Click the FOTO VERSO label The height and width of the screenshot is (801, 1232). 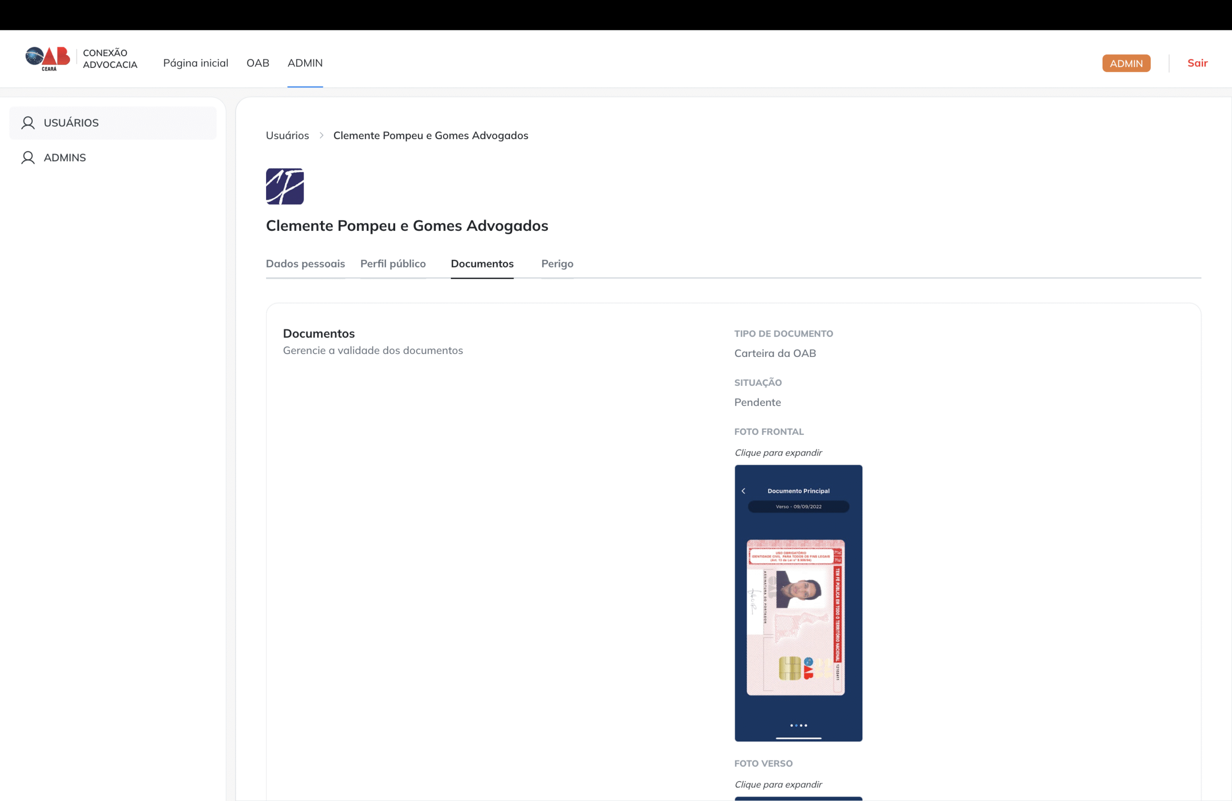coord(763,763)
